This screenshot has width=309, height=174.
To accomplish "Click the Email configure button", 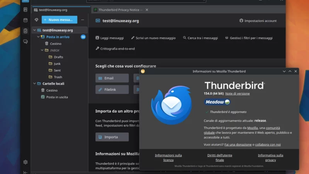I will coord(112,78).
